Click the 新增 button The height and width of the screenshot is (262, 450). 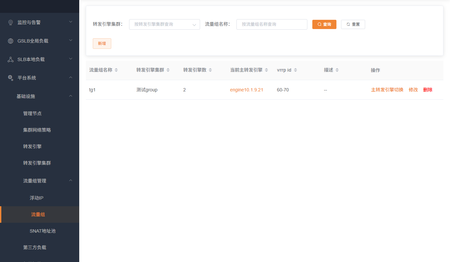pyautogui.click(x=102, y=43)
